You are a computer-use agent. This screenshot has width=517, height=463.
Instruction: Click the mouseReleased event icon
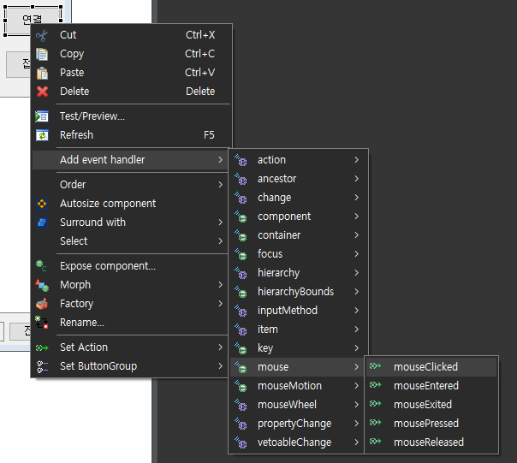click(x=375, y=441)
